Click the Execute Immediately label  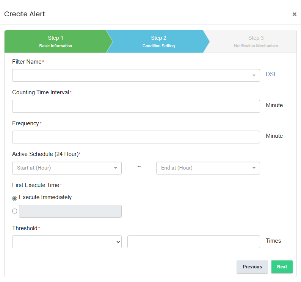[x=45, y=197]
